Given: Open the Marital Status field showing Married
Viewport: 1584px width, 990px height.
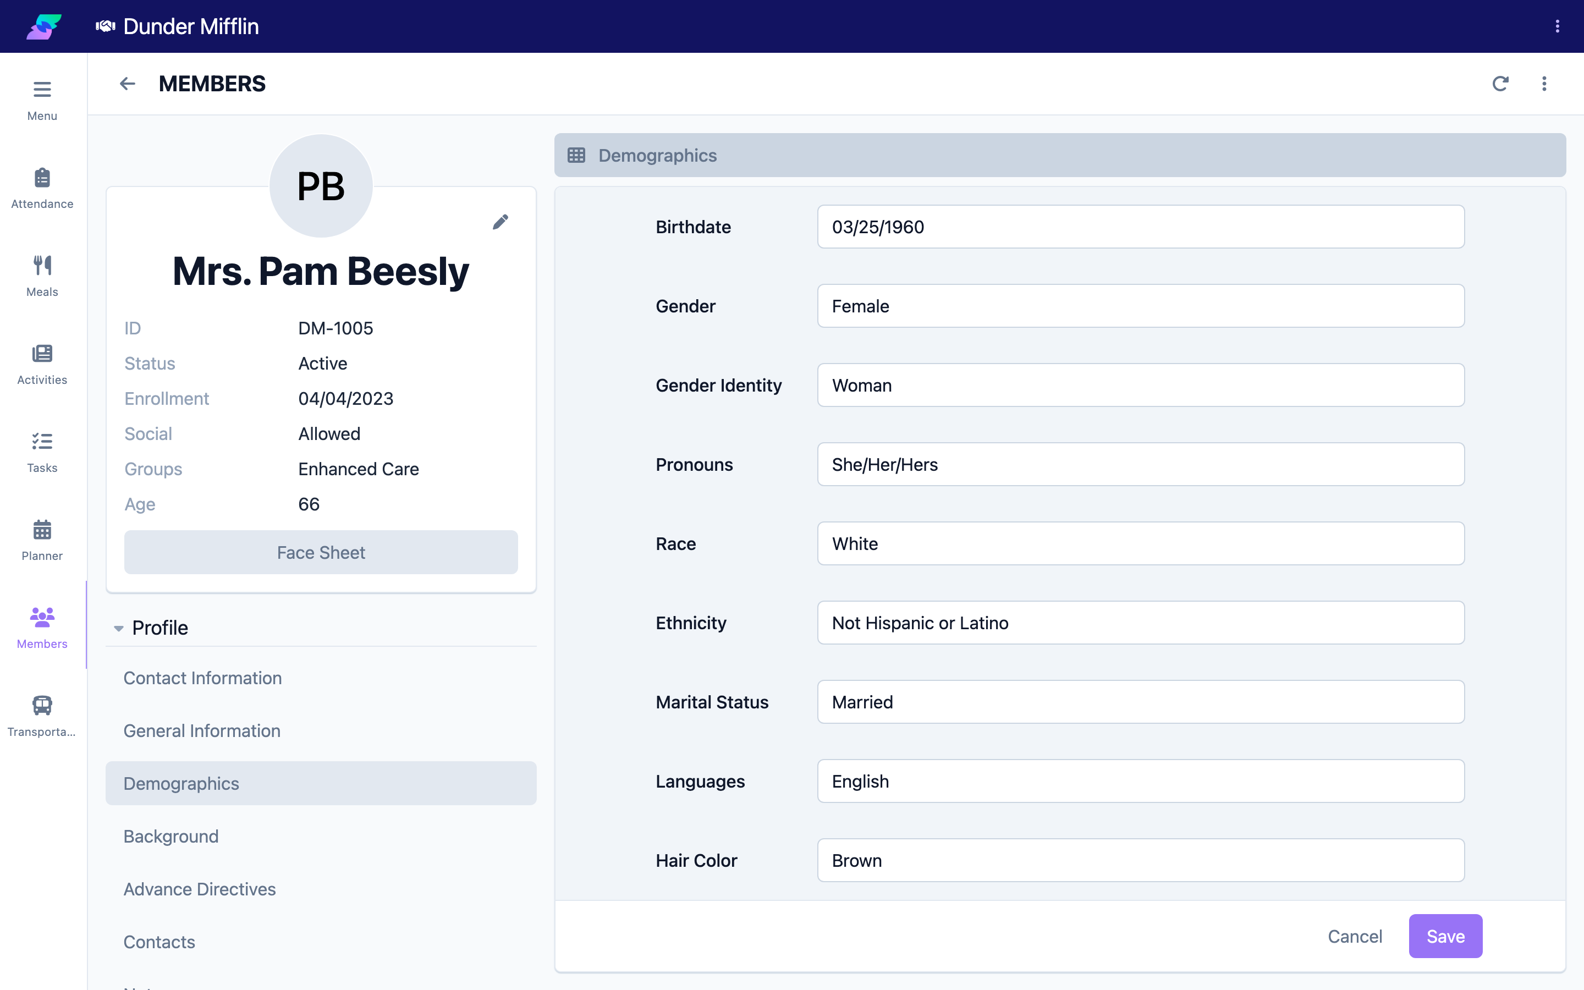Looking at the screenshot, I should pos(1141,702).
